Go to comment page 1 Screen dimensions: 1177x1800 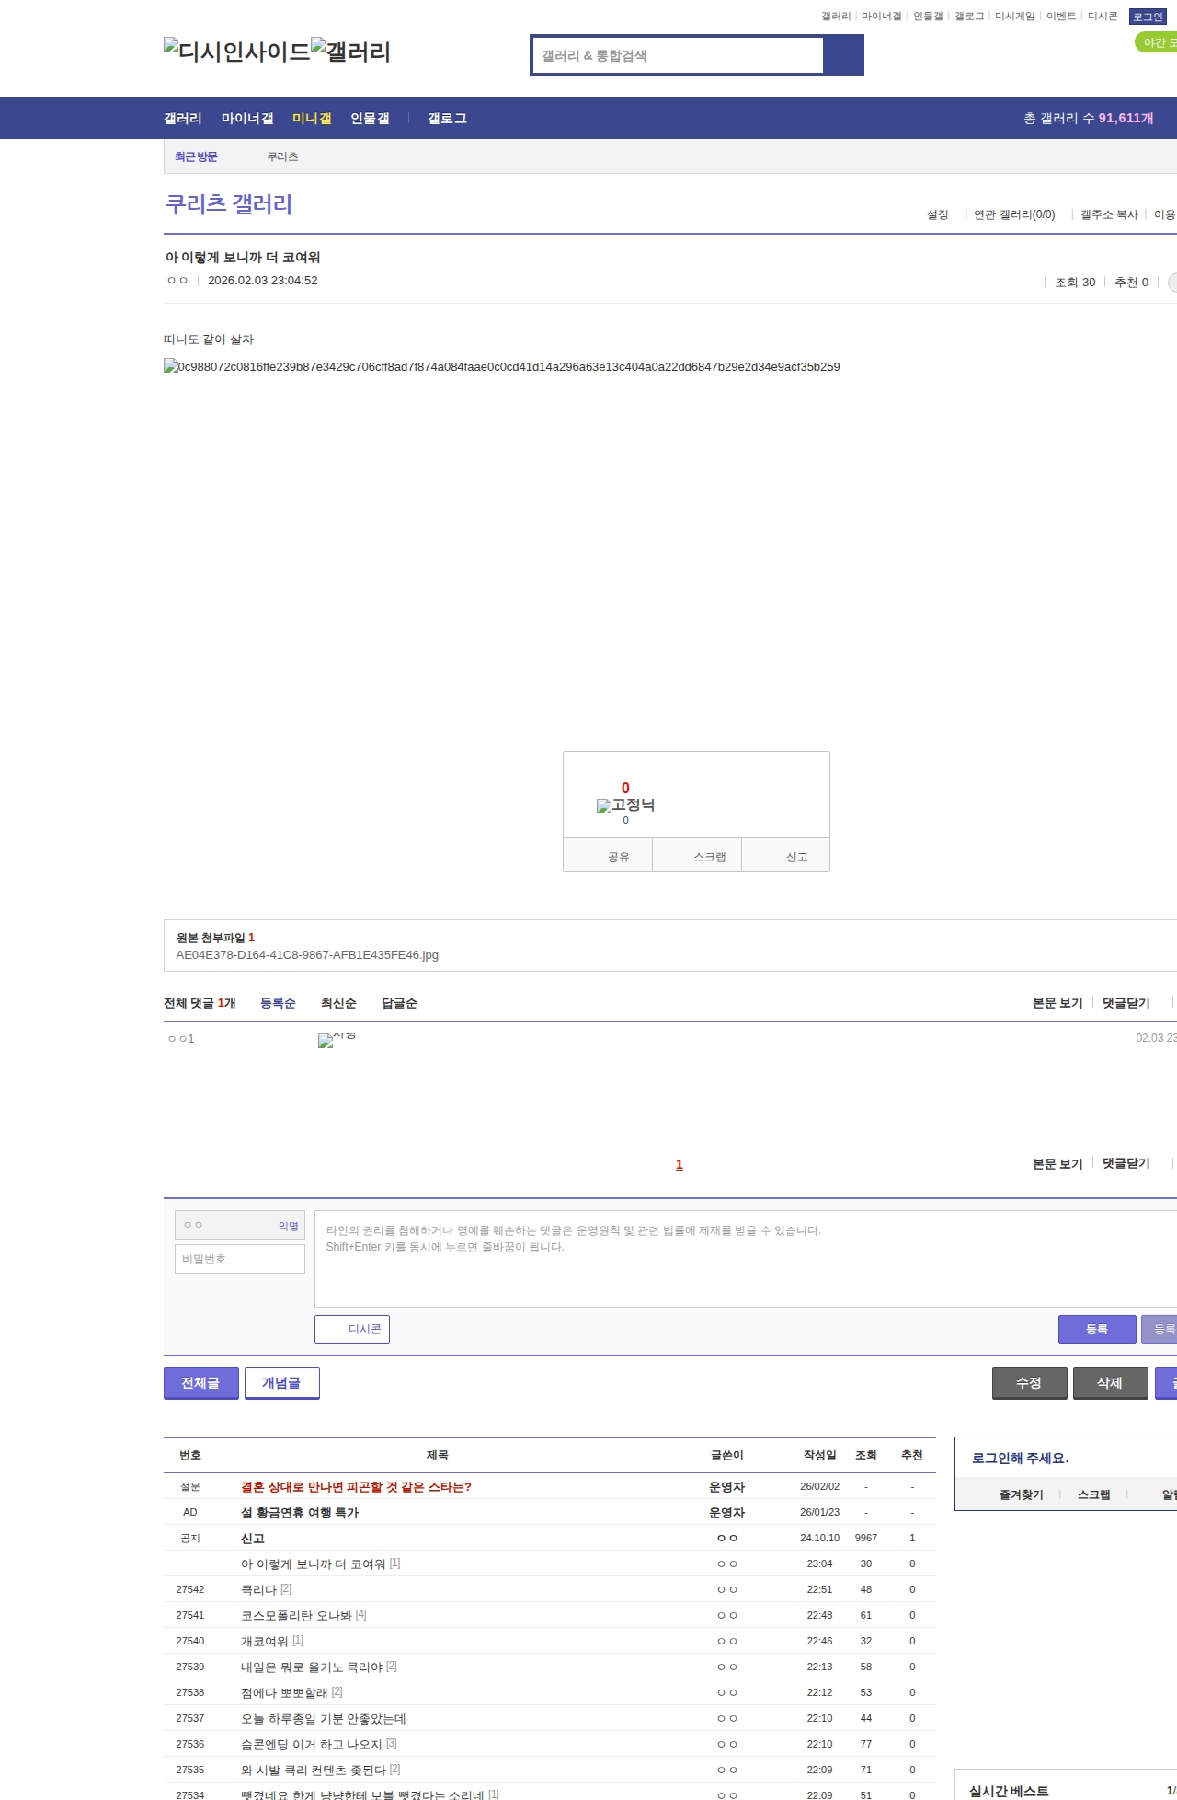point(680,1165)
